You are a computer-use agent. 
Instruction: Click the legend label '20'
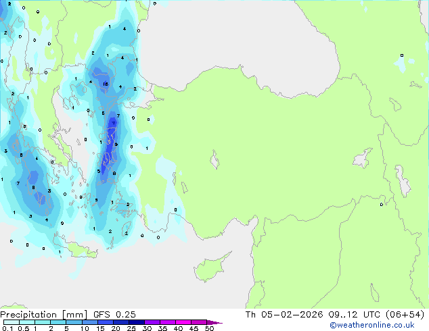pyautogui.click(x=116, y=328)
